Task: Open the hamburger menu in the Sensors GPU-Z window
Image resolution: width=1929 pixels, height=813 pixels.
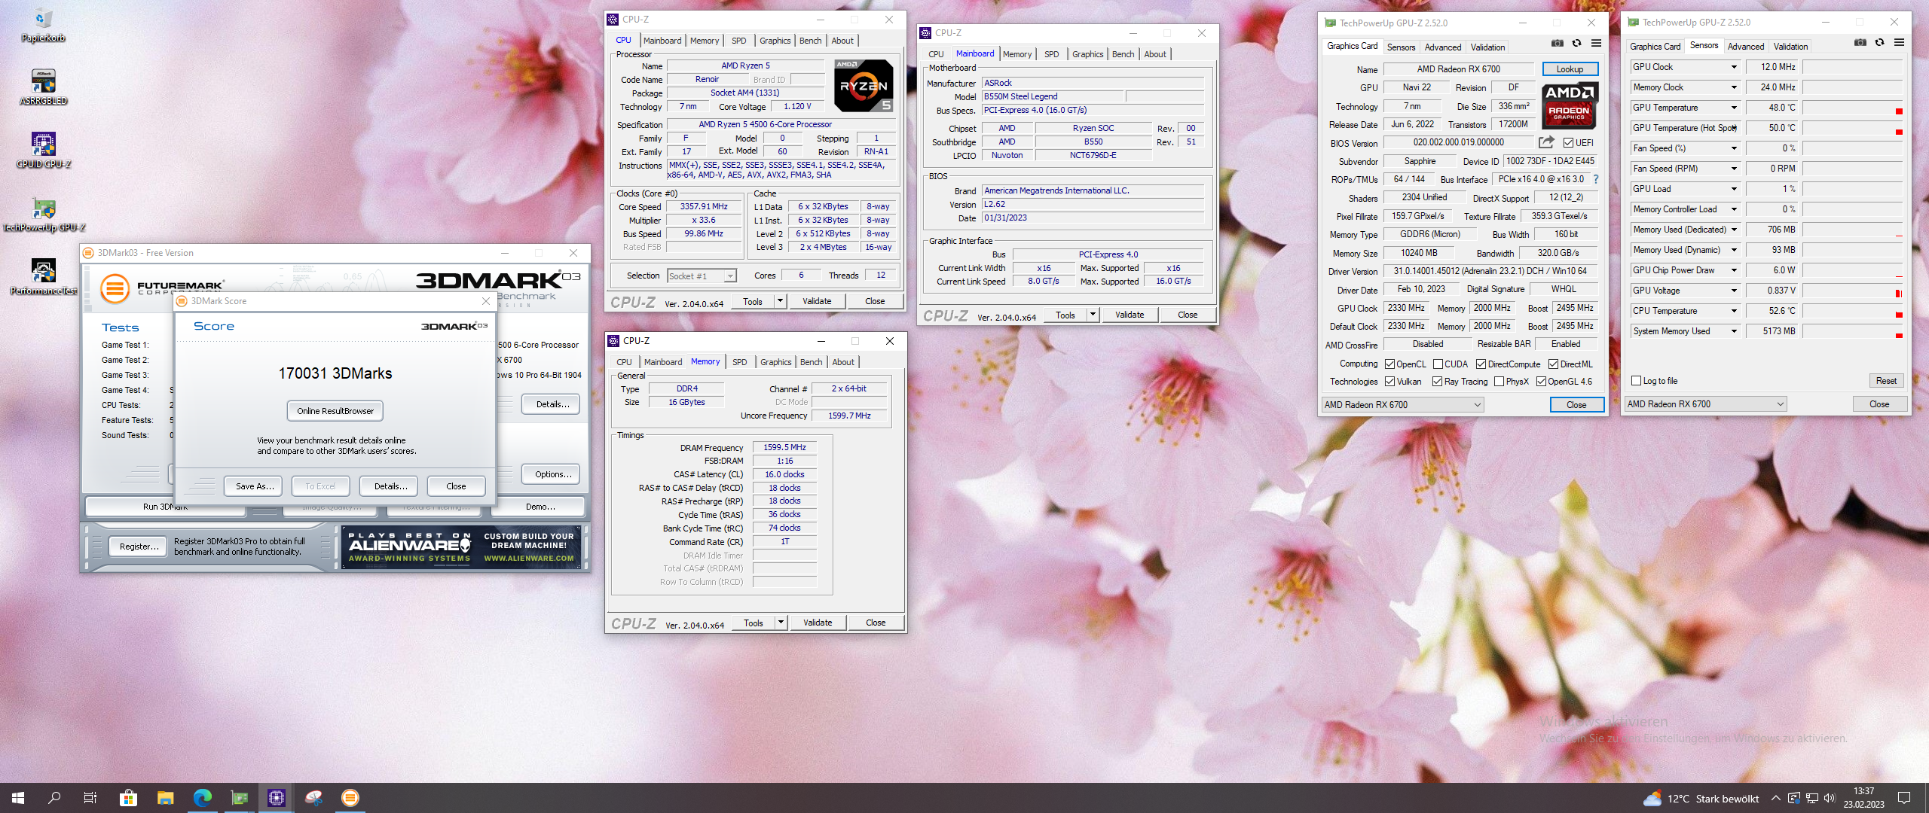Action: [1899, 42]
